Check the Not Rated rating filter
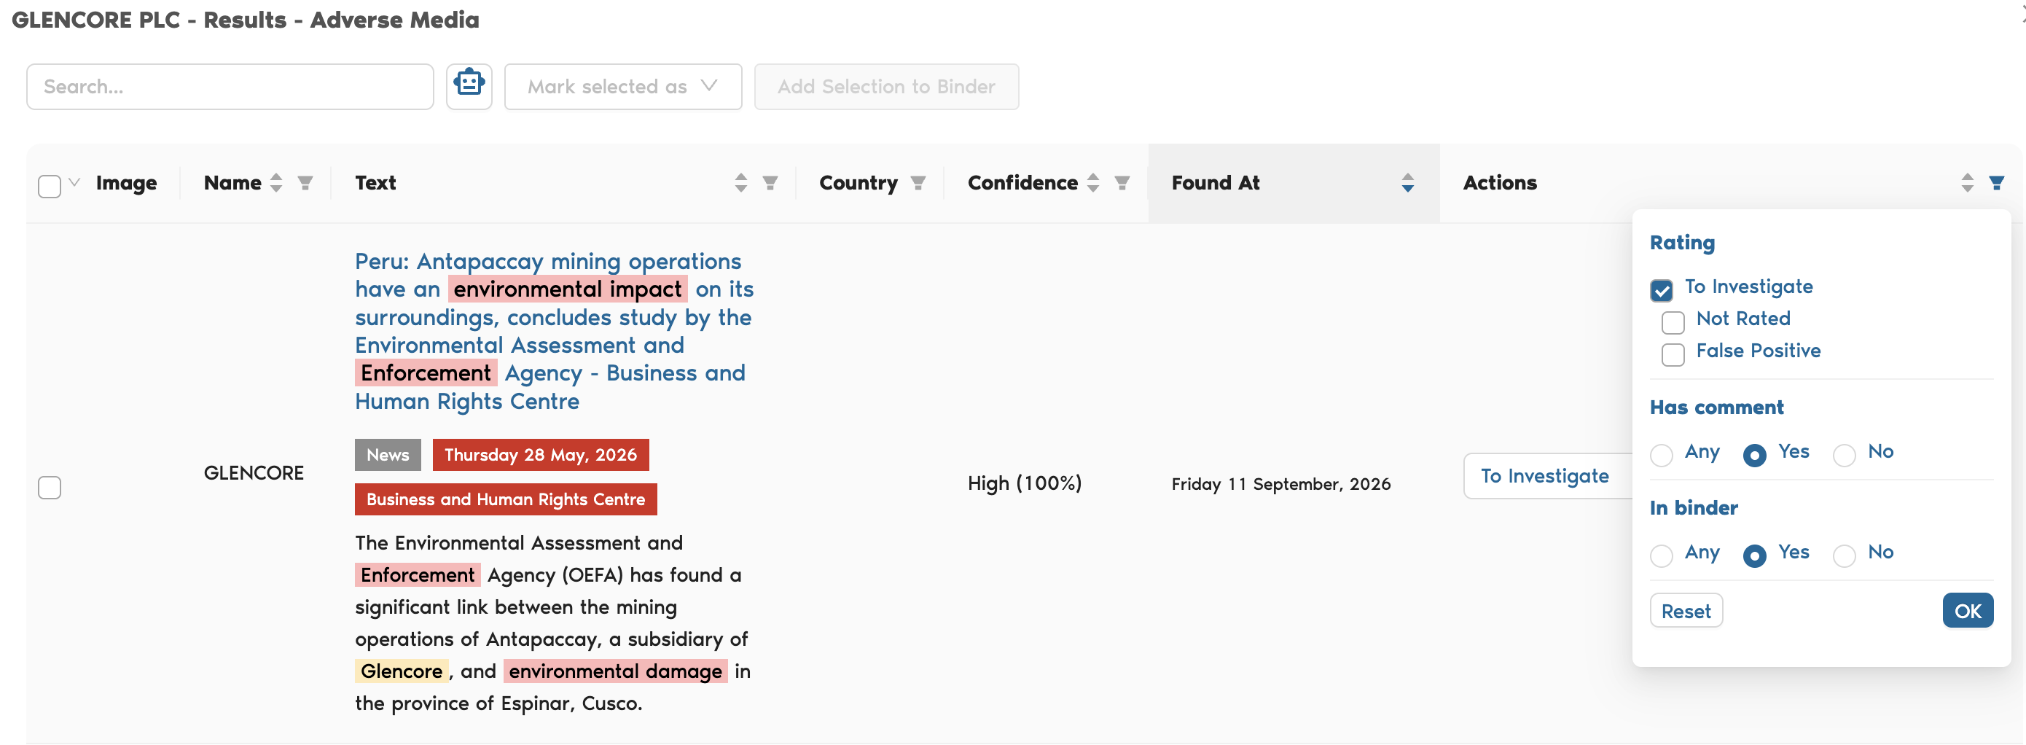The height and width of the screenshot is (745, 2026). click(1673, 322)
